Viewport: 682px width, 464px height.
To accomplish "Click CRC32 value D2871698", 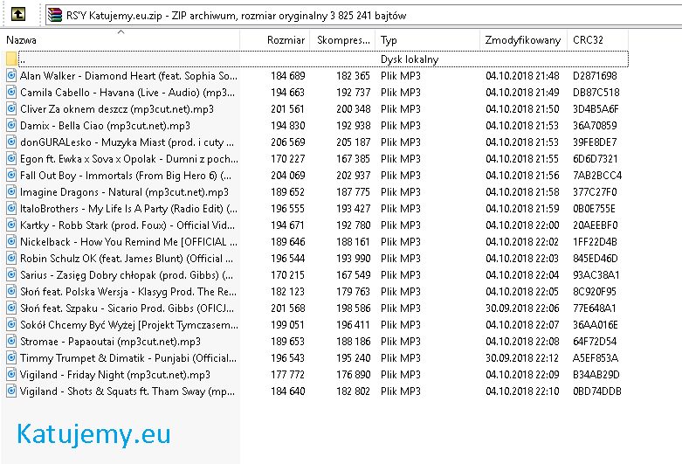I will [595, 76].
